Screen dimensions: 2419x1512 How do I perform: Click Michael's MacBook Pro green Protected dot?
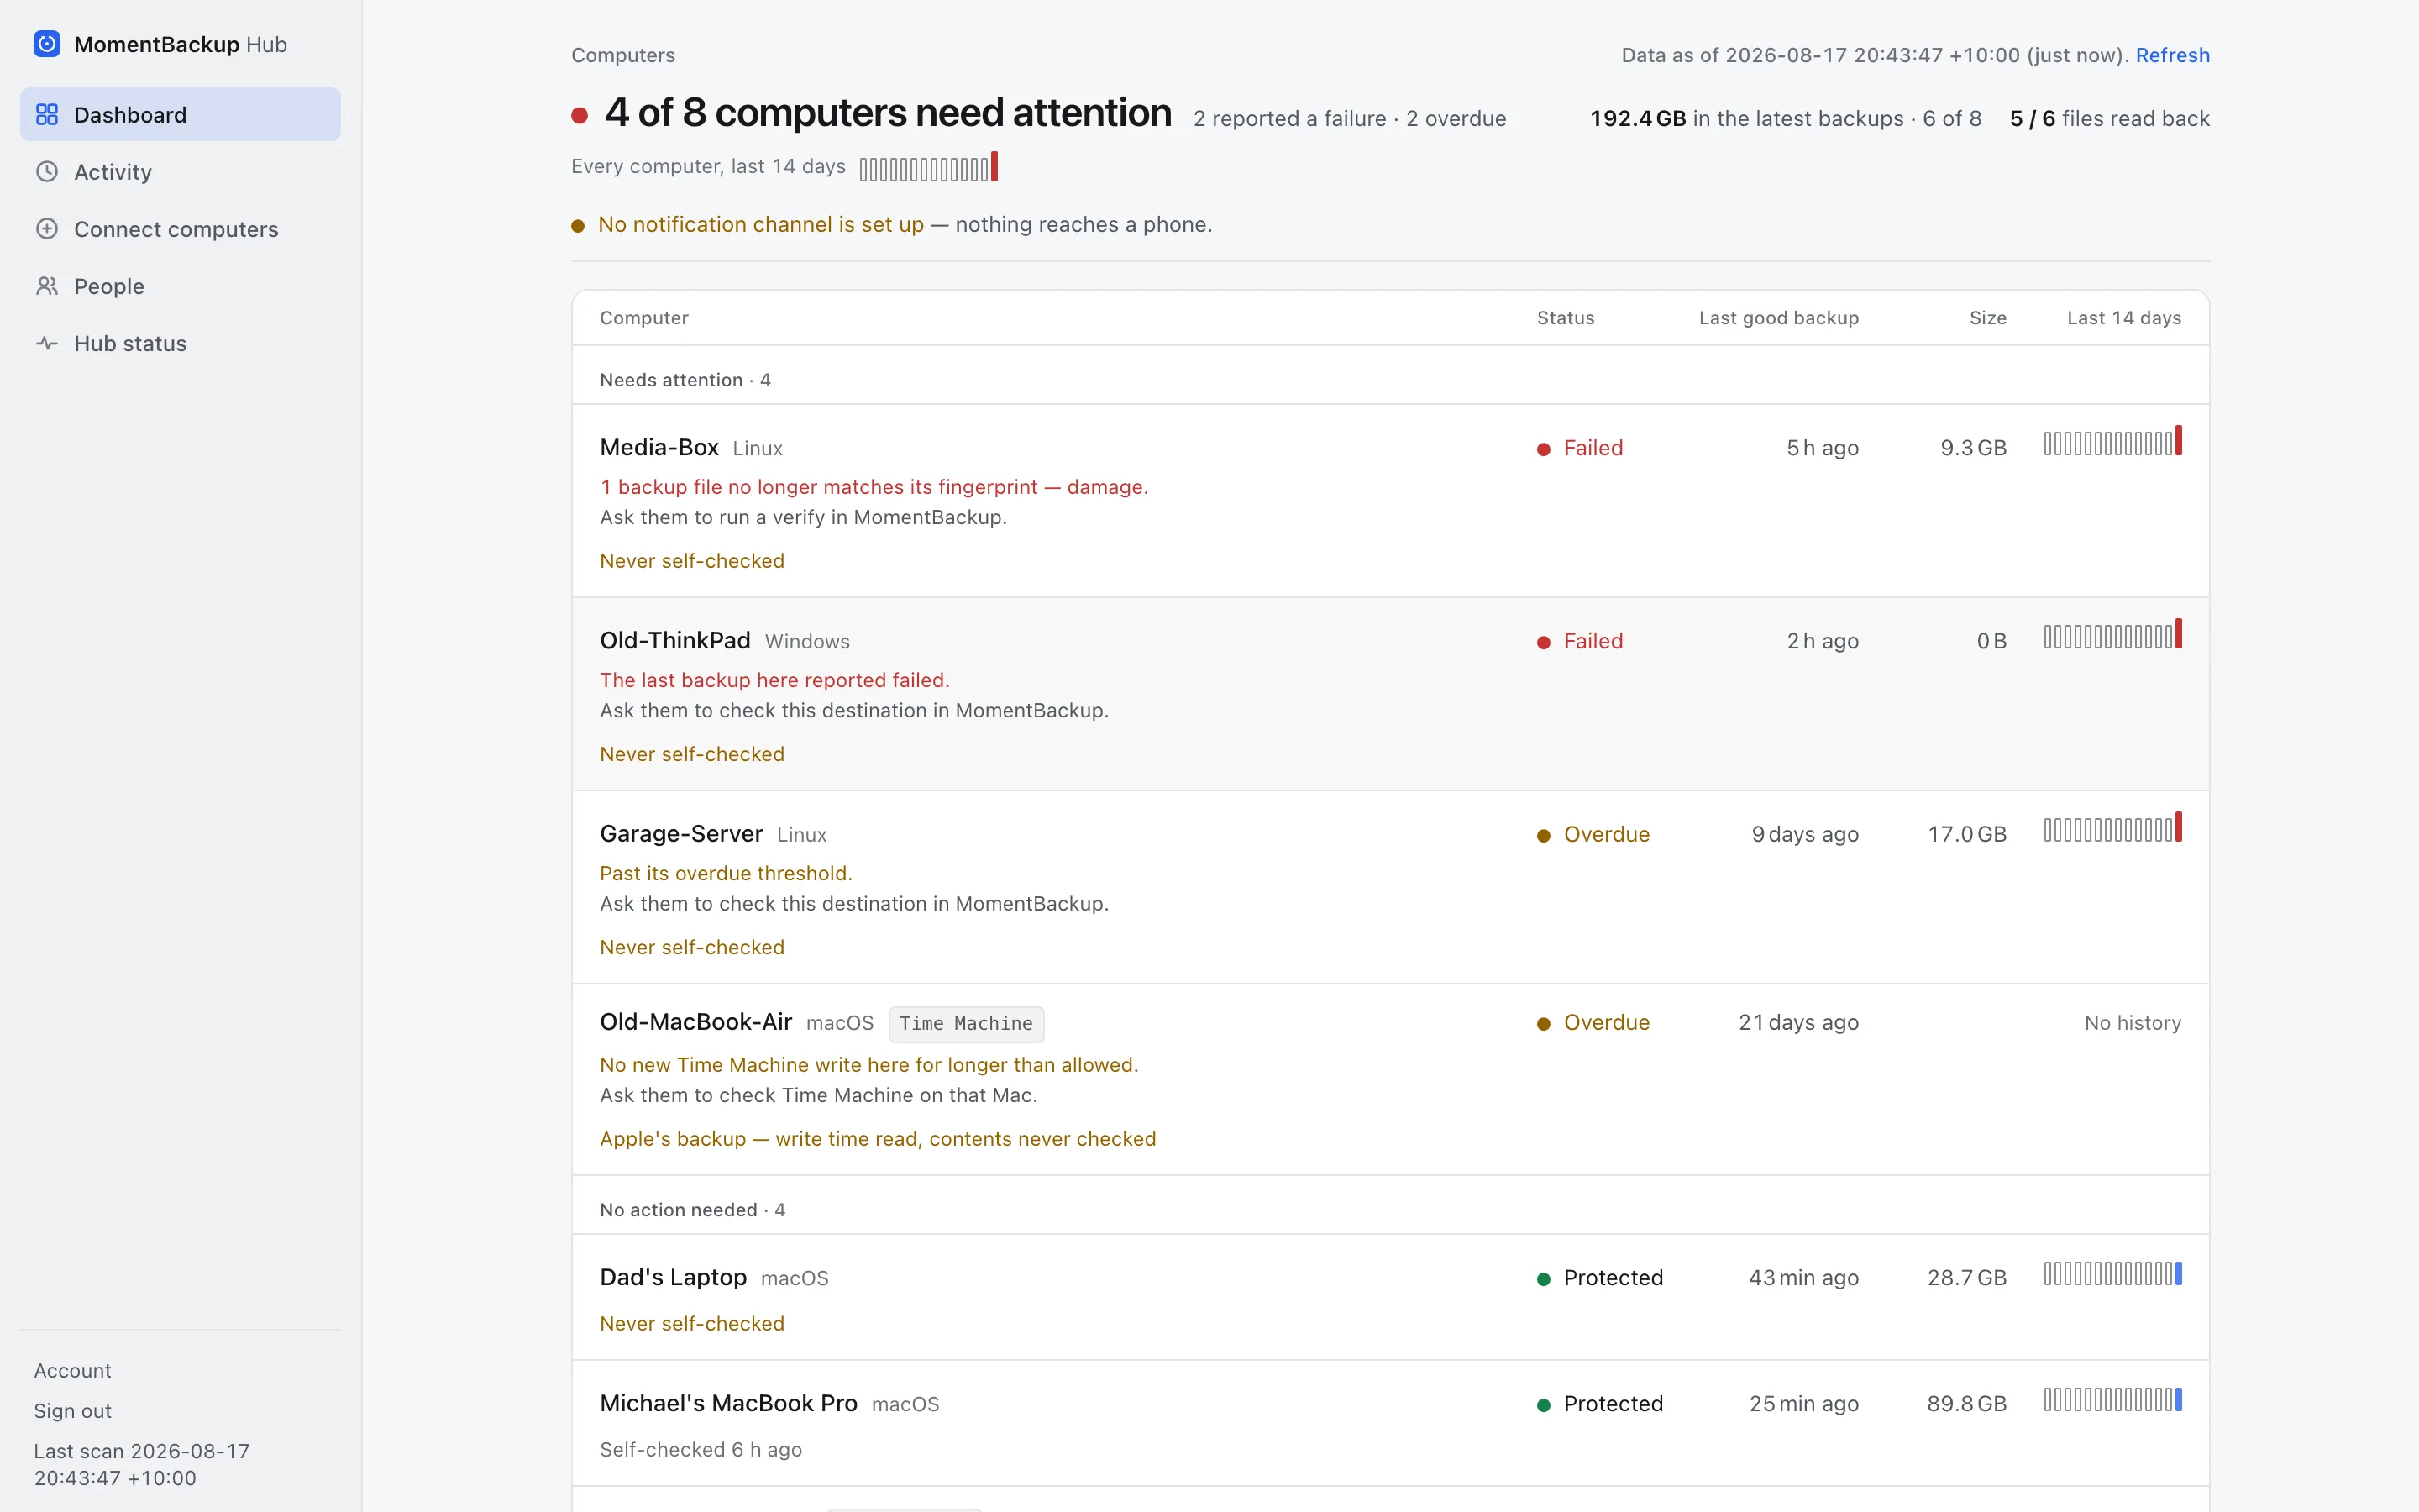click(x=1543, y=1405)
